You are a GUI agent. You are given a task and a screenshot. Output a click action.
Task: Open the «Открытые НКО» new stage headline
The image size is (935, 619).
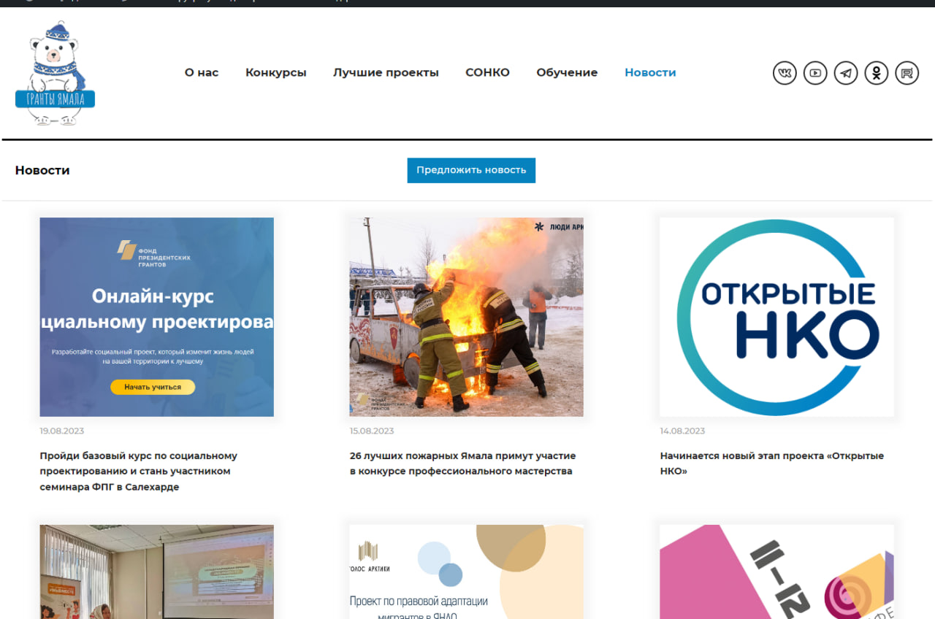coord(771,464)
